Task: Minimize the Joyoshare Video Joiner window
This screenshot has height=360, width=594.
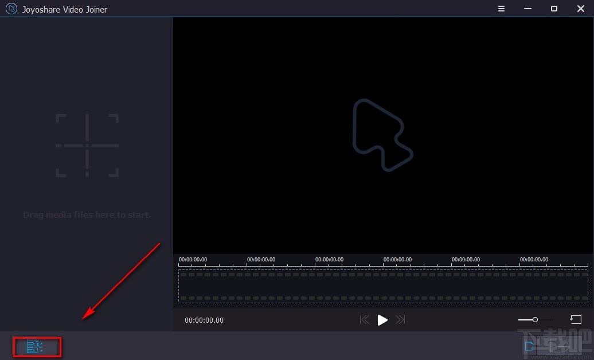Action: pyautogui.click(x=527, y=9)
